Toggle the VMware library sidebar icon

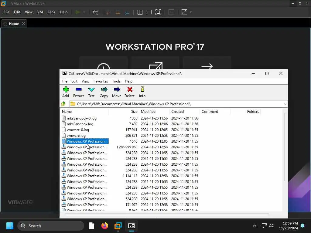tap(140, 12)
